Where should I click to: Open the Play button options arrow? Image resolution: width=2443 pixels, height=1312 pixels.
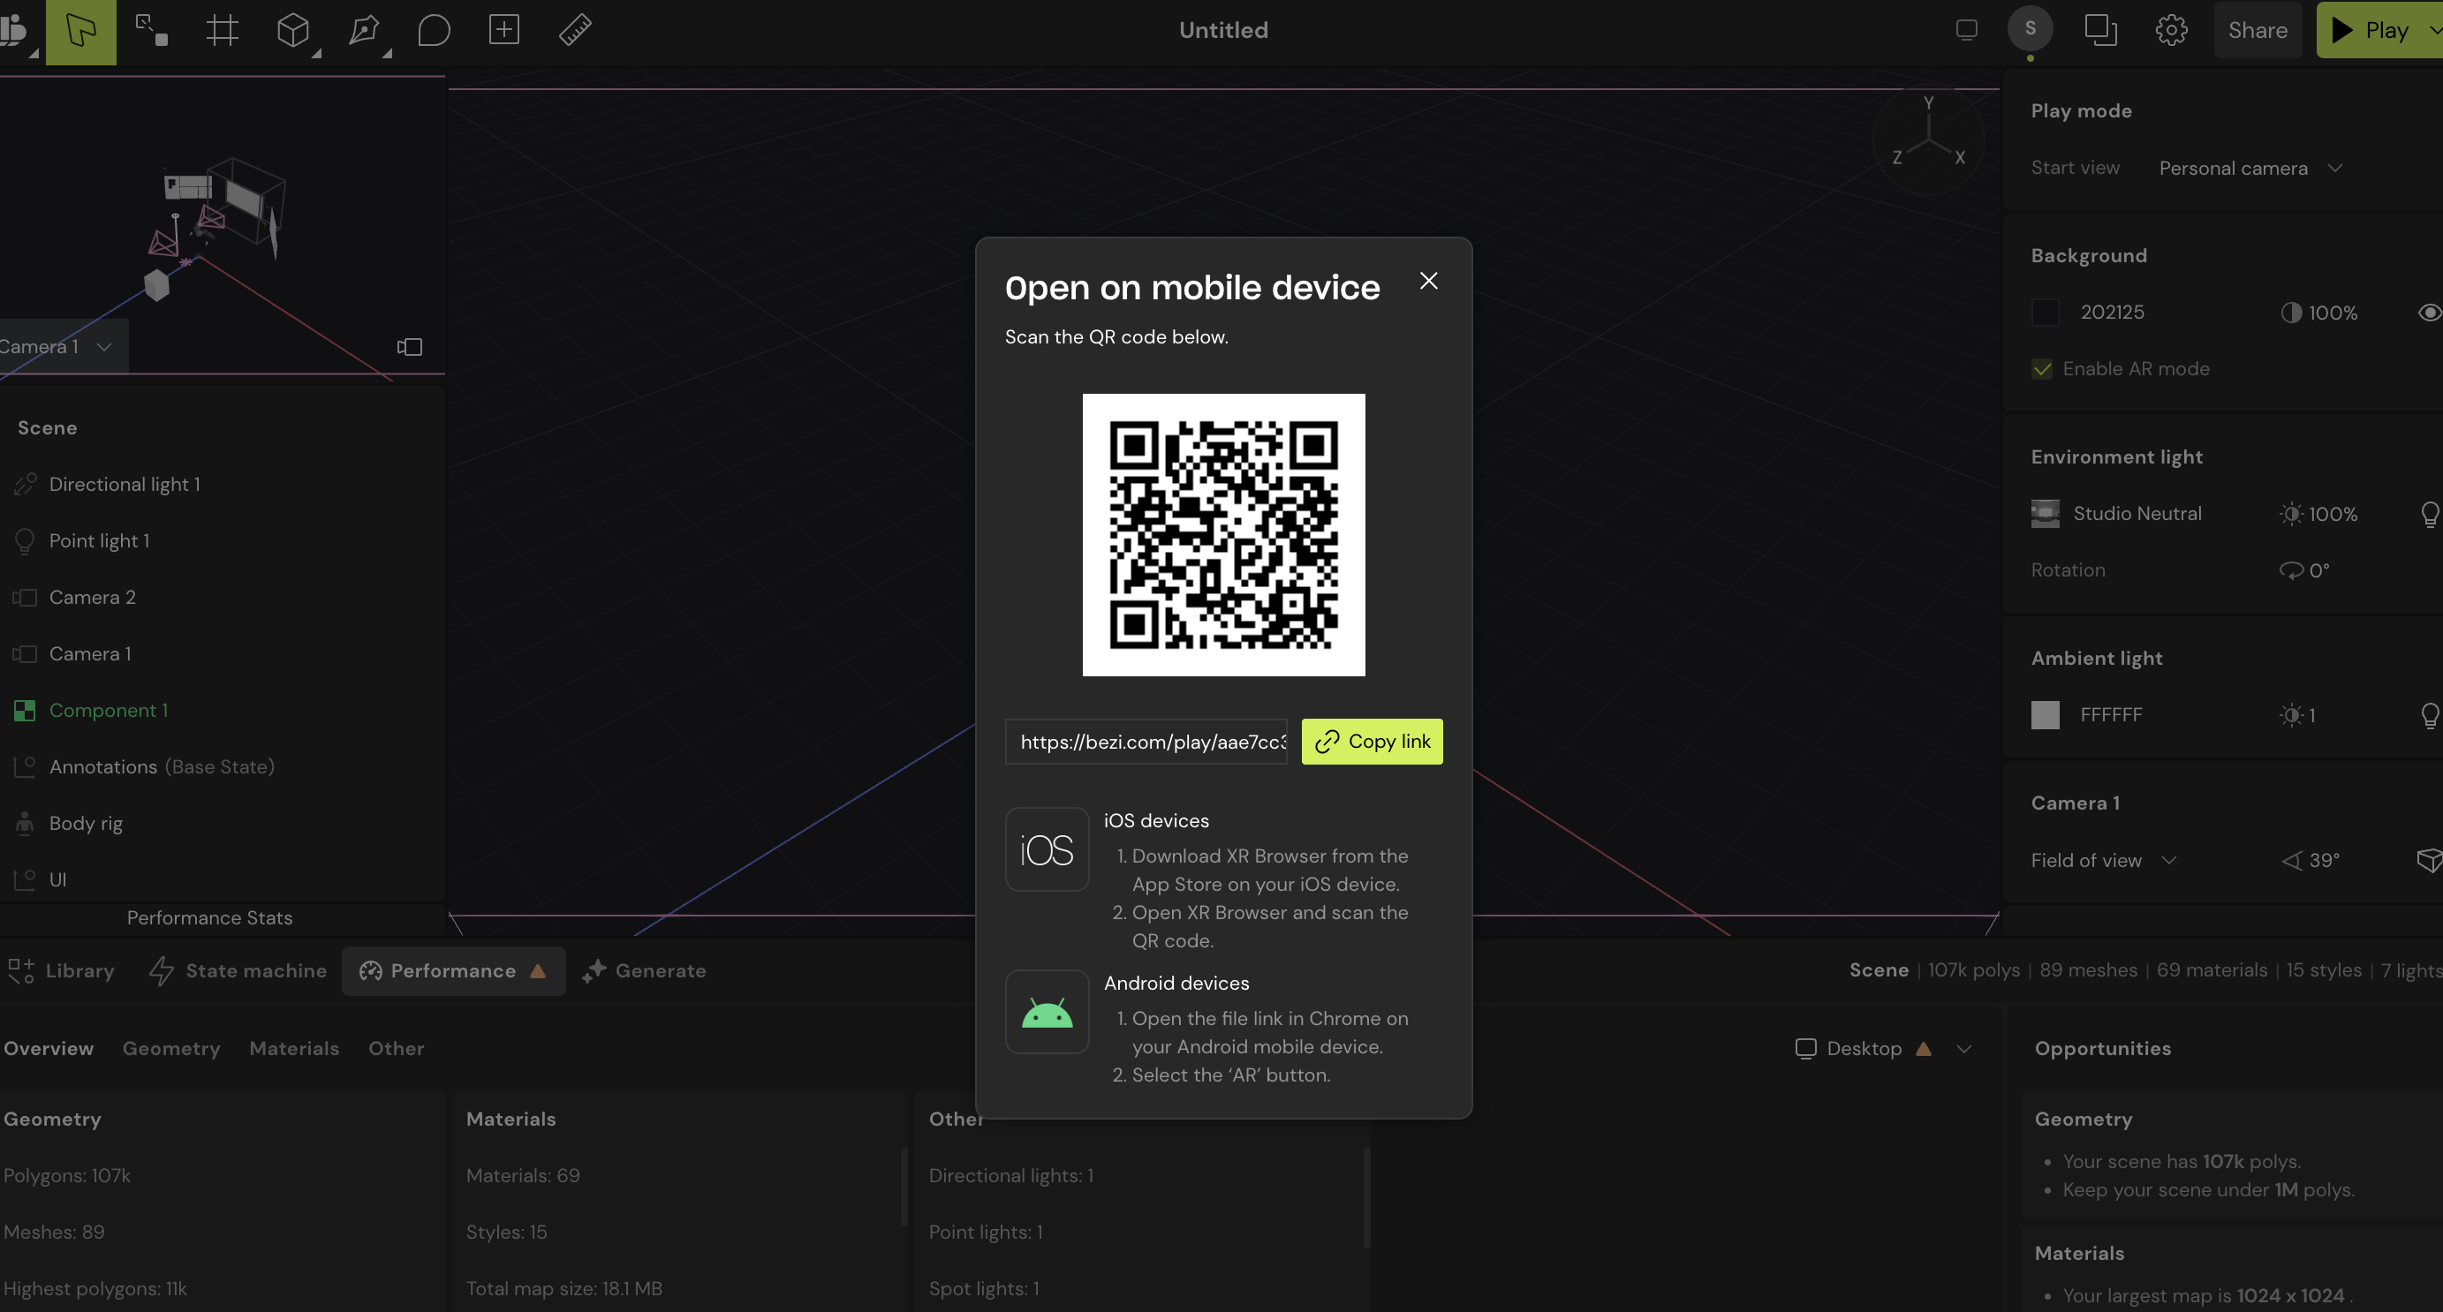(x=2434, y=30)
